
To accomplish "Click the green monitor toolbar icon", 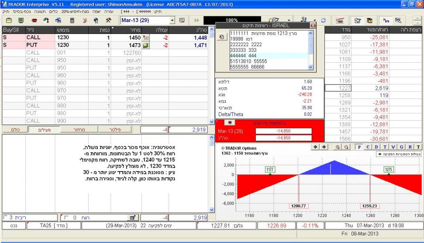I will [x=21, y=20].
